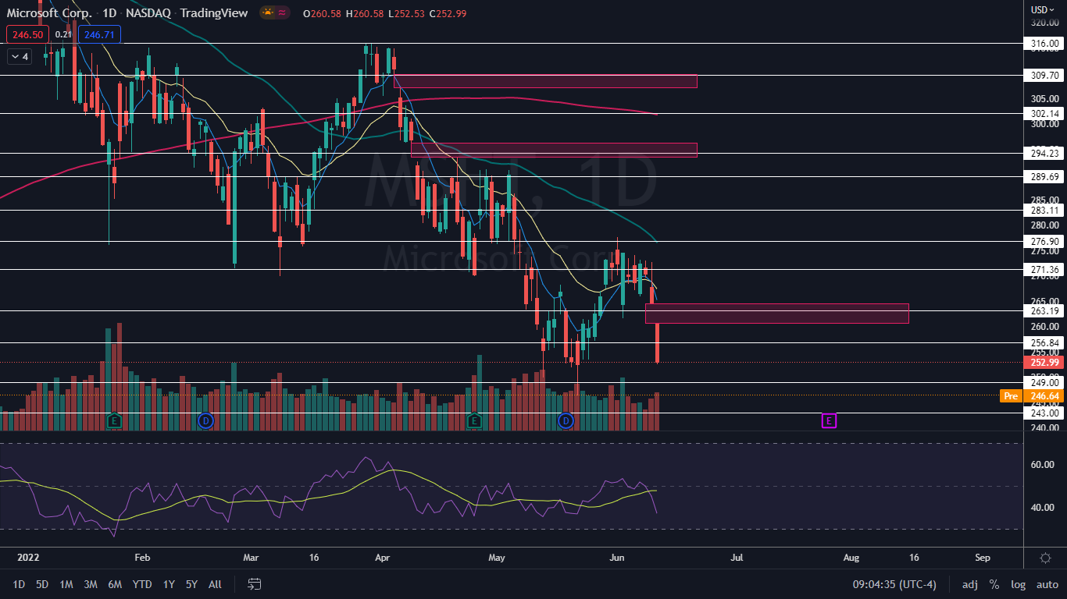This screenshot has width=1067, height=599.
Task: Click the 243.00 horizontal line price label
Action: point(1044,413)
